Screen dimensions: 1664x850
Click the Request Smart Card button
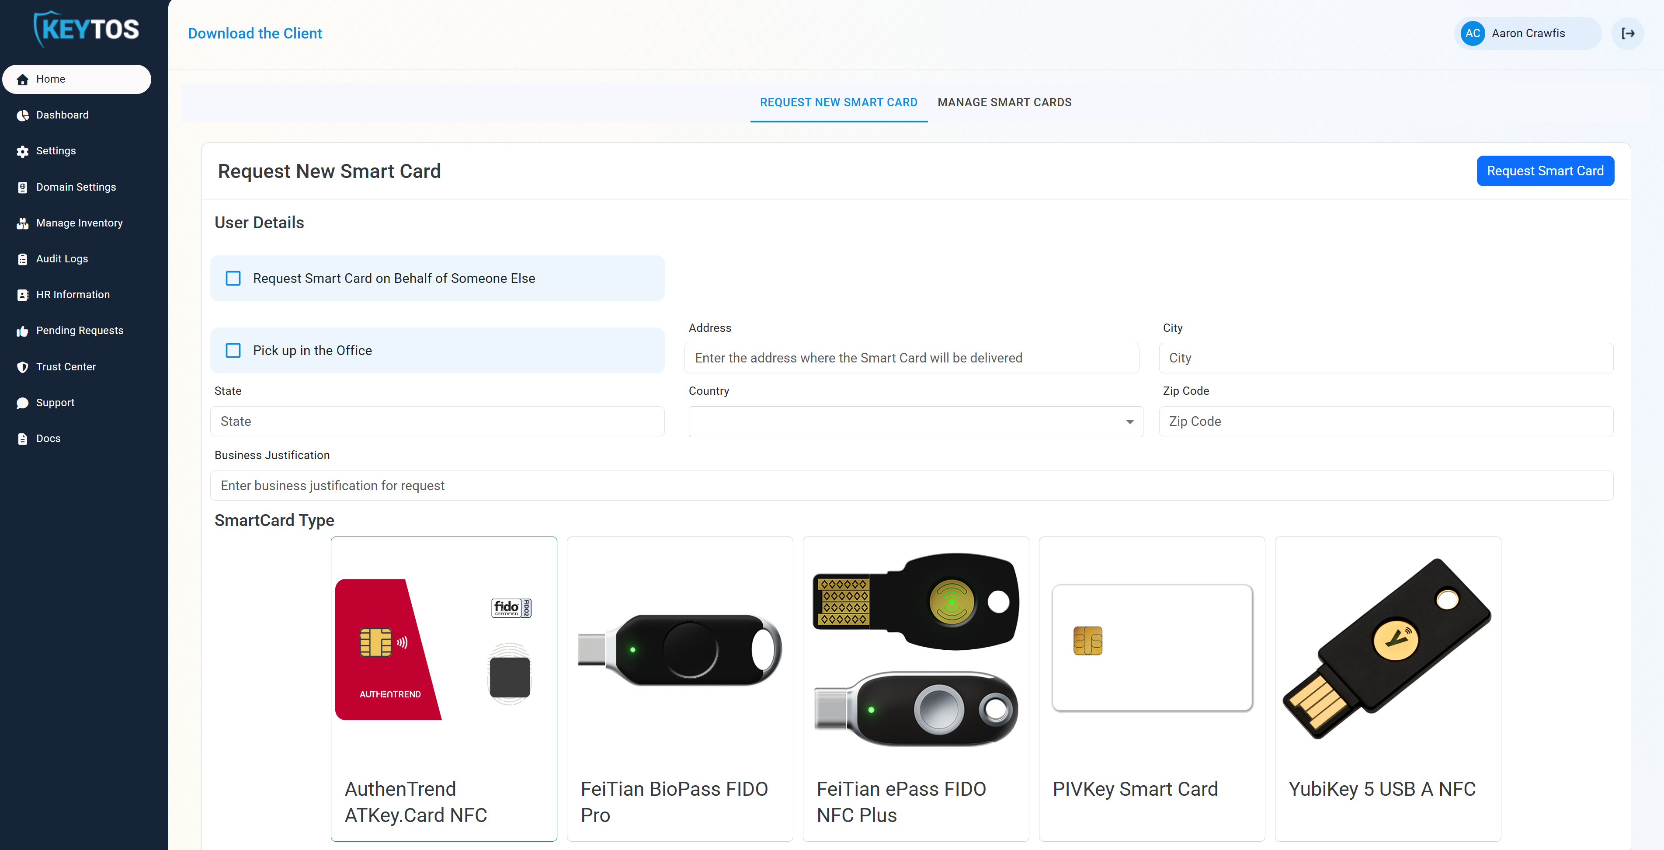[1545, 171]
